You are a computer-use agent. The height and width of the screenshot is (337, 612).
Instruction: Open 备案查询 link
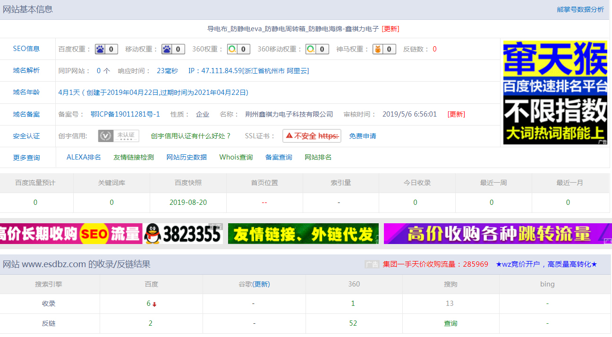coord(279,157)
